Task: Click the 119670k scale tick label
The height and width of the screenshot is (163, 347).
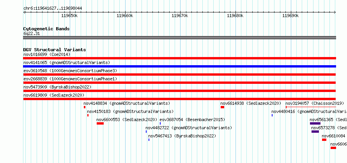Action: click(180, 16)
